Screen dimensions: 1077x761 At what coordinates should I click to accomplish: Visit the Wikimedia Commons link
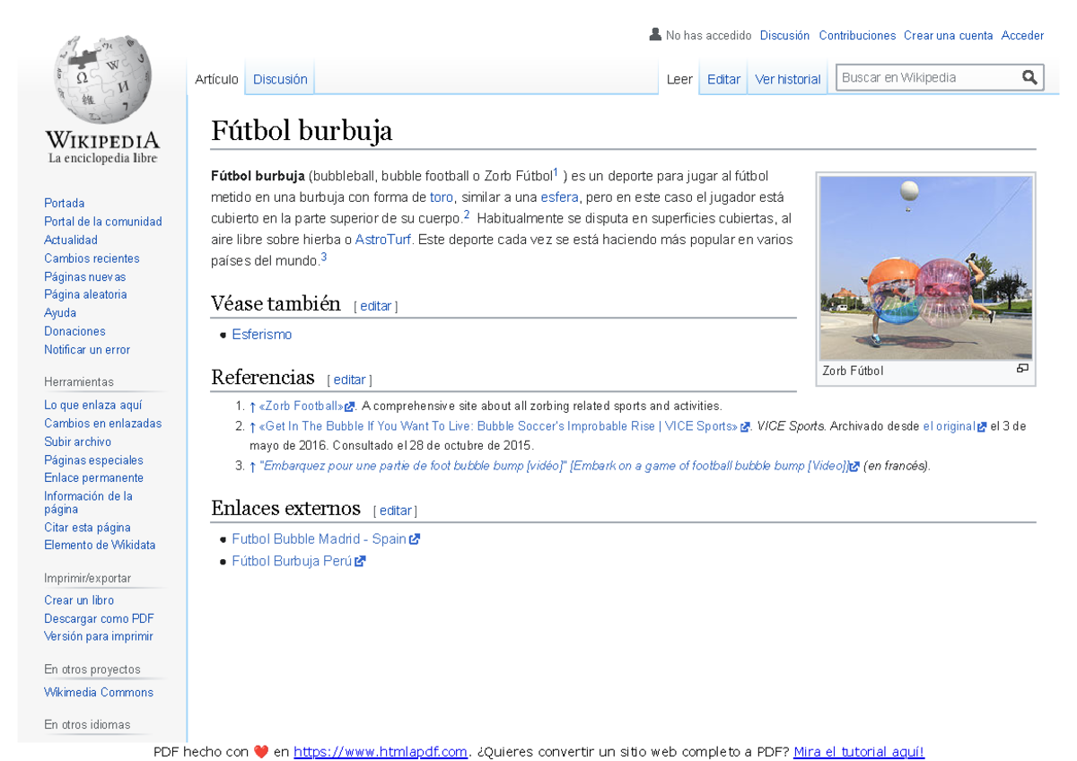pos(99,692)
